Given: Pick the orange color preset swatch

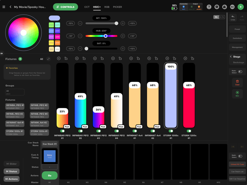Looking at the screenshot, I should pos(58,43).
